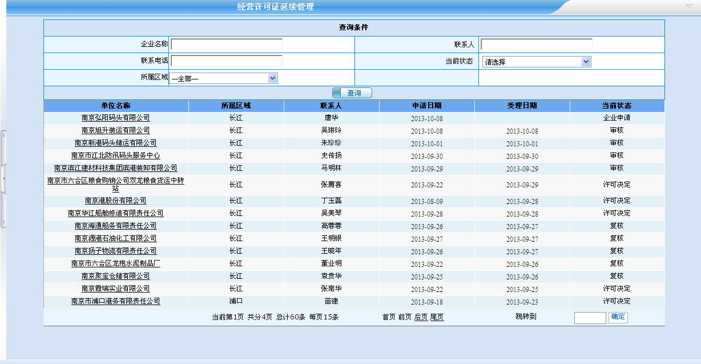Viewport: 701px width, 364px height.
Task: Focus the 联系人 text box
Action: tap(536, 45)
